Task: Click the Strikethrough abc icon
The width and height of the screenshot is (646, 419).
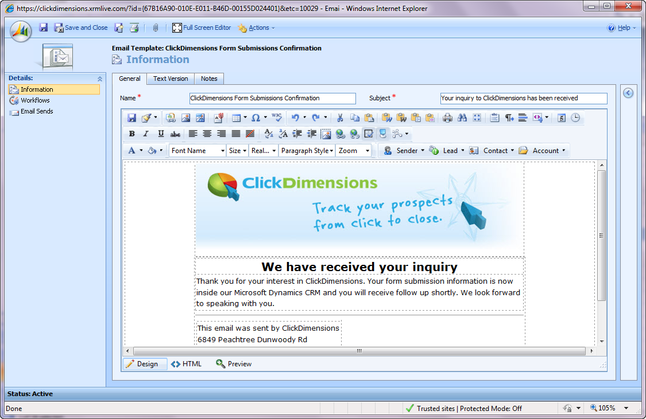Action: pos(175,134)
